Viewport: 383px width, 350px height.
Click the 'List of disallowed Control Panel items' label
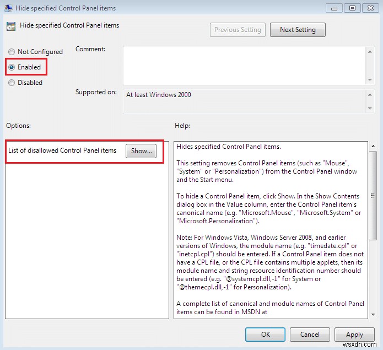click(x=62, y=150)
